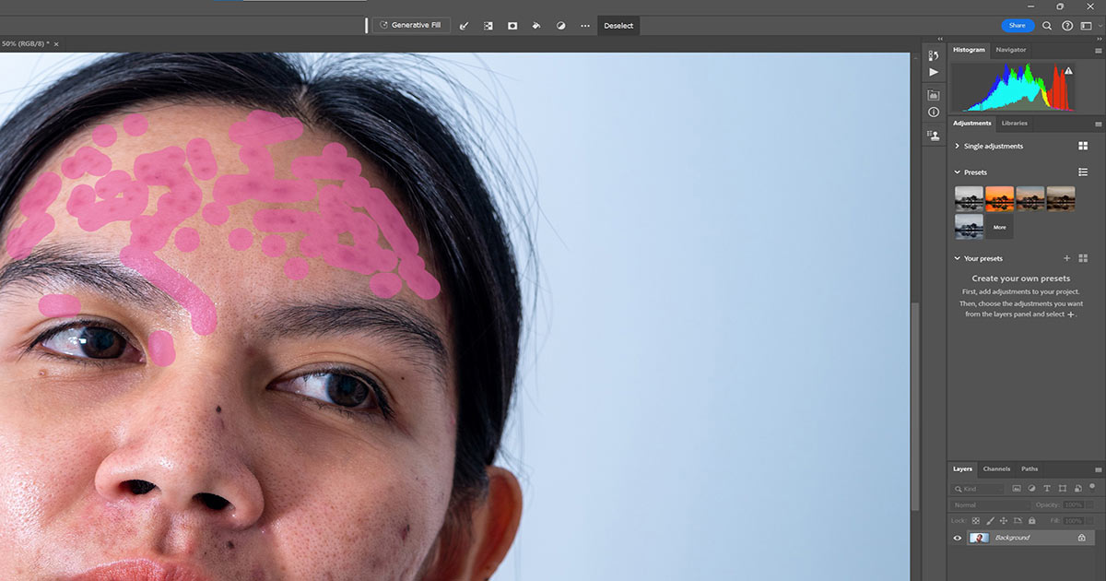Hide the Background layer visibility eye
The height and width of the screenshot is (581, 1106).
(x=957, y=538)
